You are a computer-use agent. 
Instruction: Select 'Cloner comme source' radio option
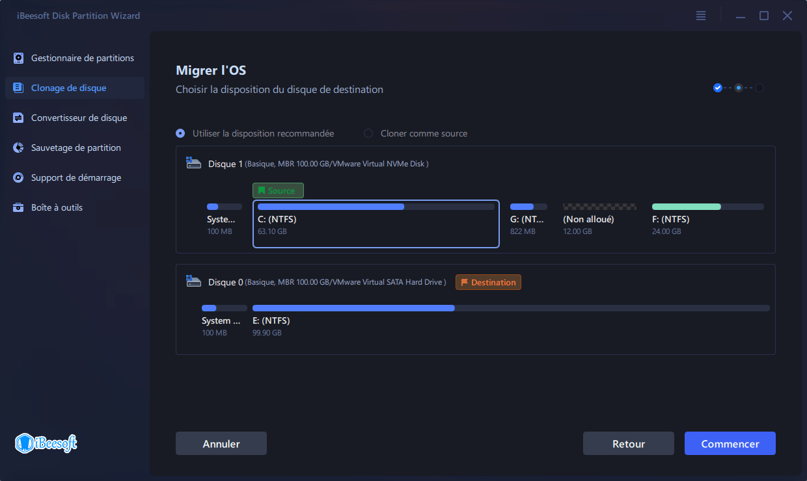click(368, 133)
